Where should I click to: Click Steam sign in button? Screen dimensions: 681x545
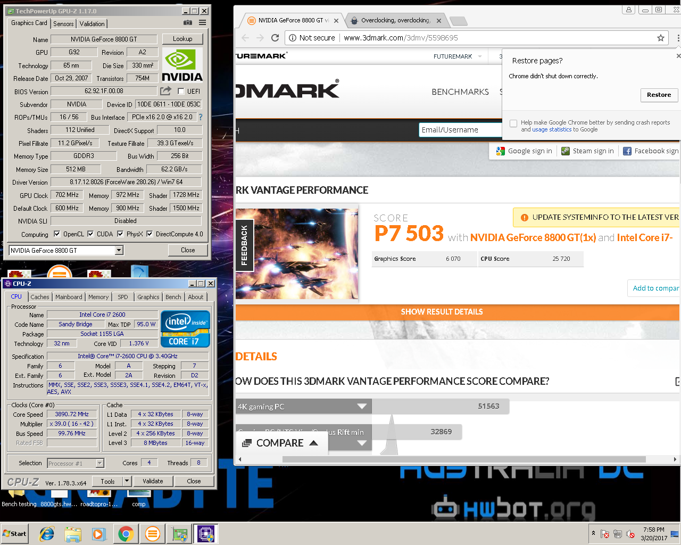pyautogui.click(x=588, y=151)
